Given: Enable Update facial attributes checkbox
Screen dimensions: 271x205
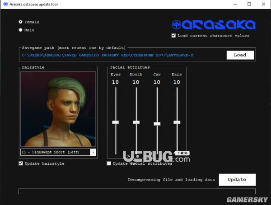Looking at the screenshot, I should click(x=108, y=163).
